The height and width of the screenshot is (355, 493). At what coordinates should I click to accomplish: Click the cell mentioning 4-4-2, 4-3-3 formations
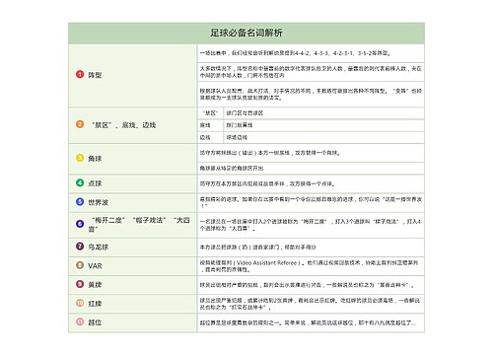point(311,53)
